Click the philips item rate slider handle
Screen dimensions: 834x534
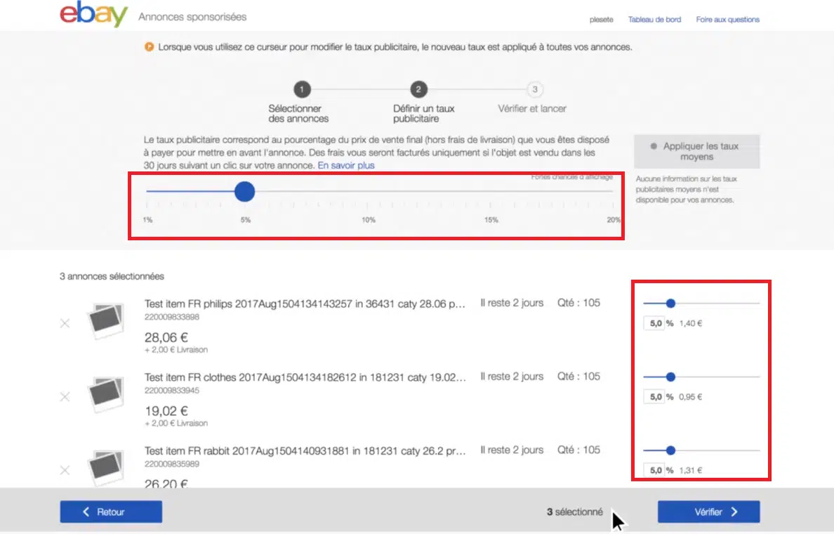point(670,304)
